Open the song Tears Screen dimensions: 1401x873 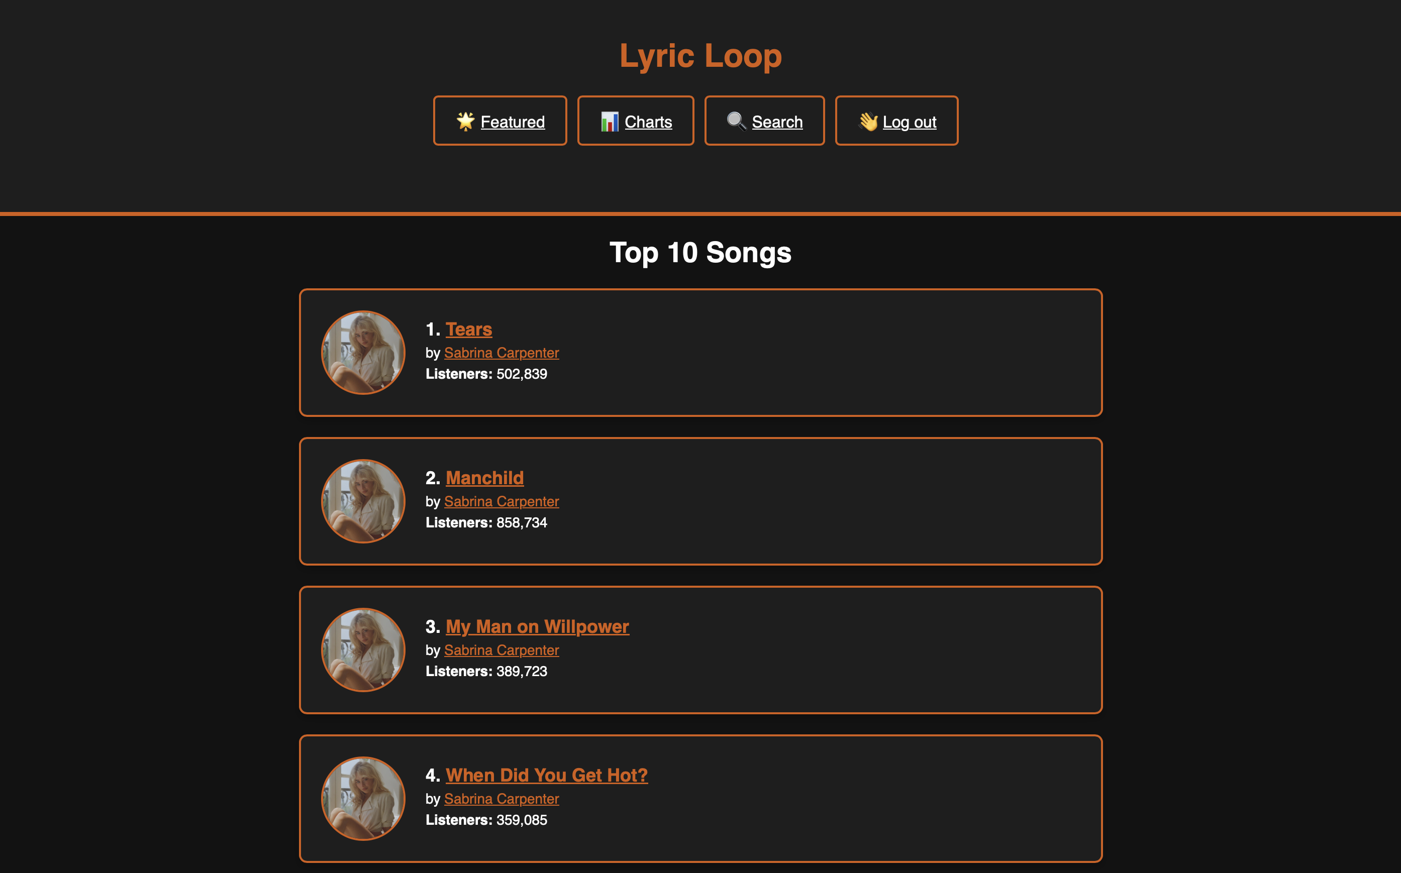[x=468, y=329]
